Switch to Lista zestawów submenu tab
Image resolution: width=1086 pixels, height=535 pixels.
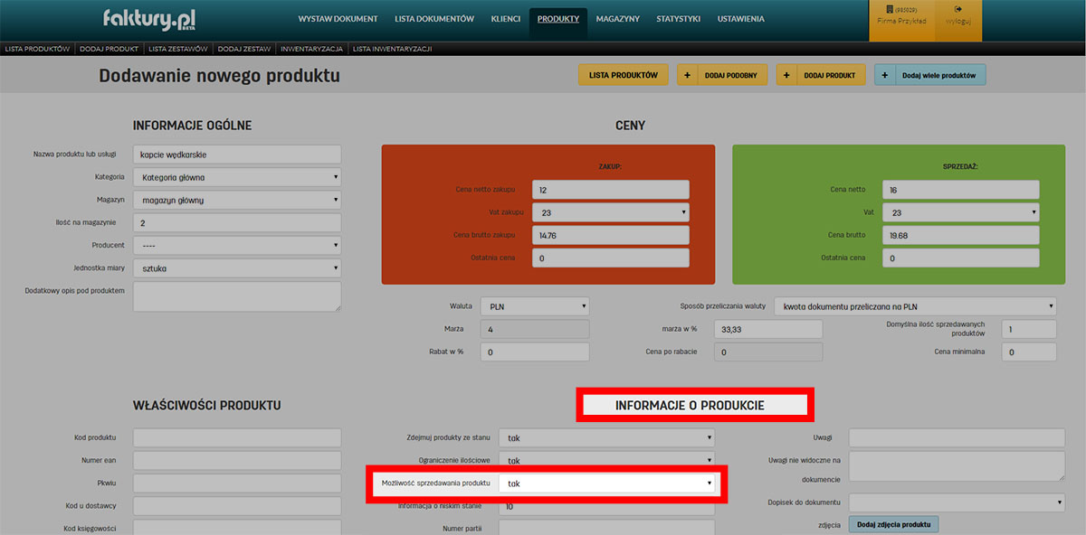click(177, 49)
